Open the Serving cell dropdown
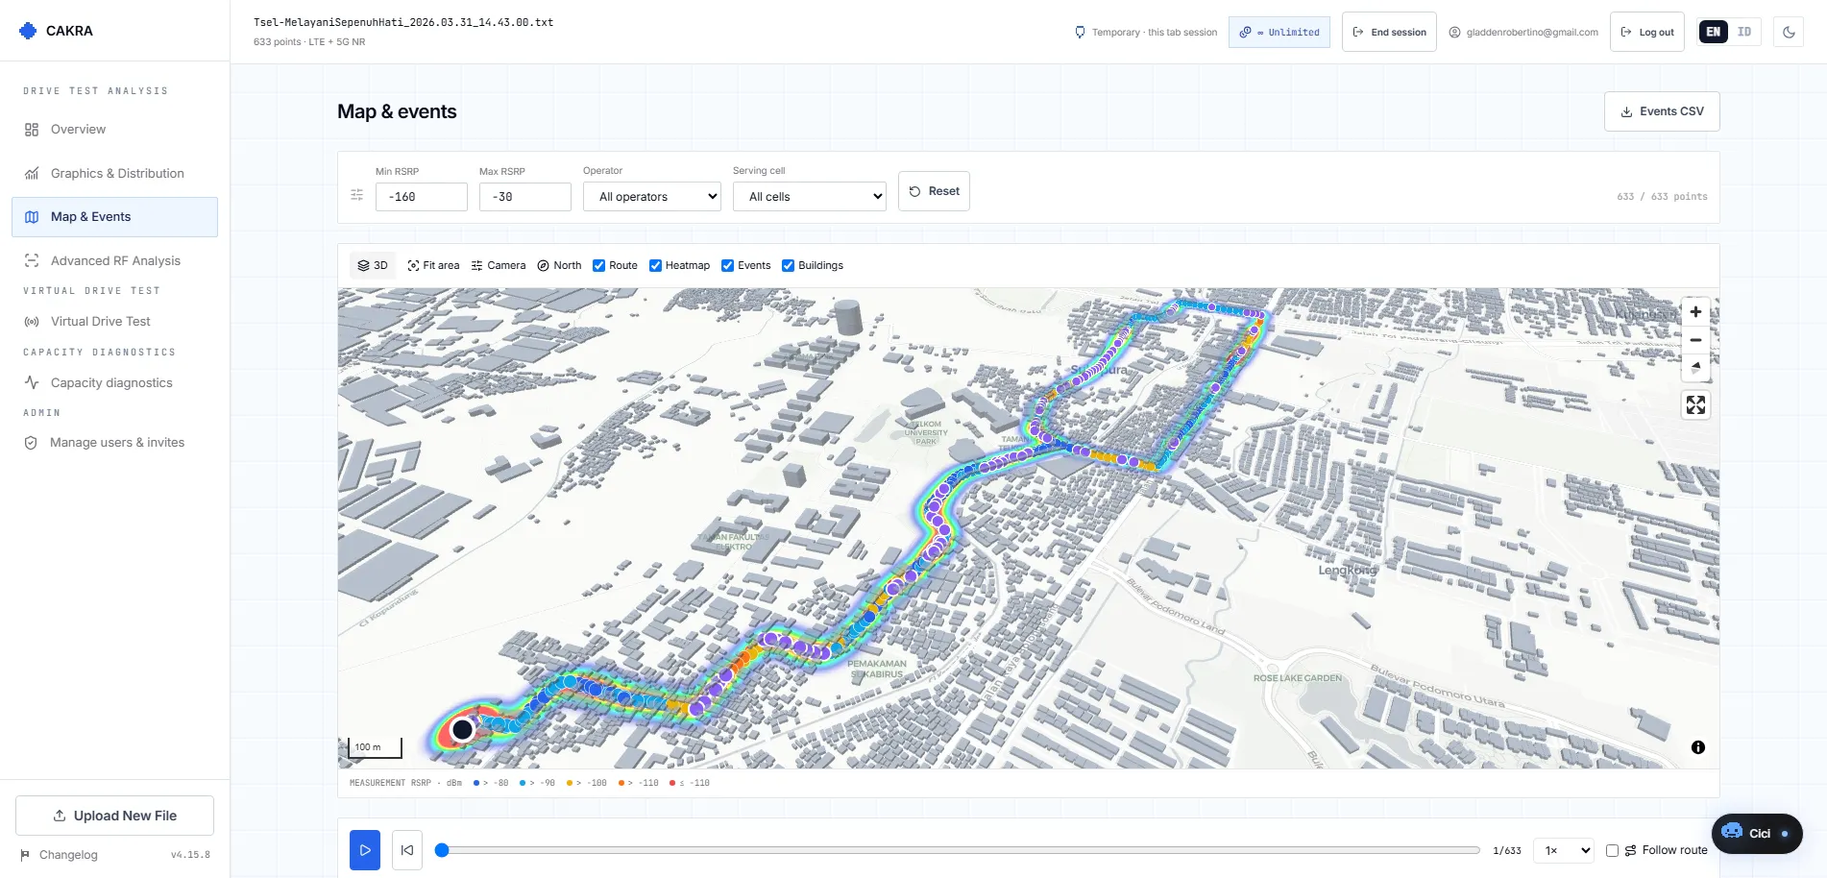Image resolution: width=1827 pixels, height=878 pixels. pyautogui.click(x=810, y=197)
